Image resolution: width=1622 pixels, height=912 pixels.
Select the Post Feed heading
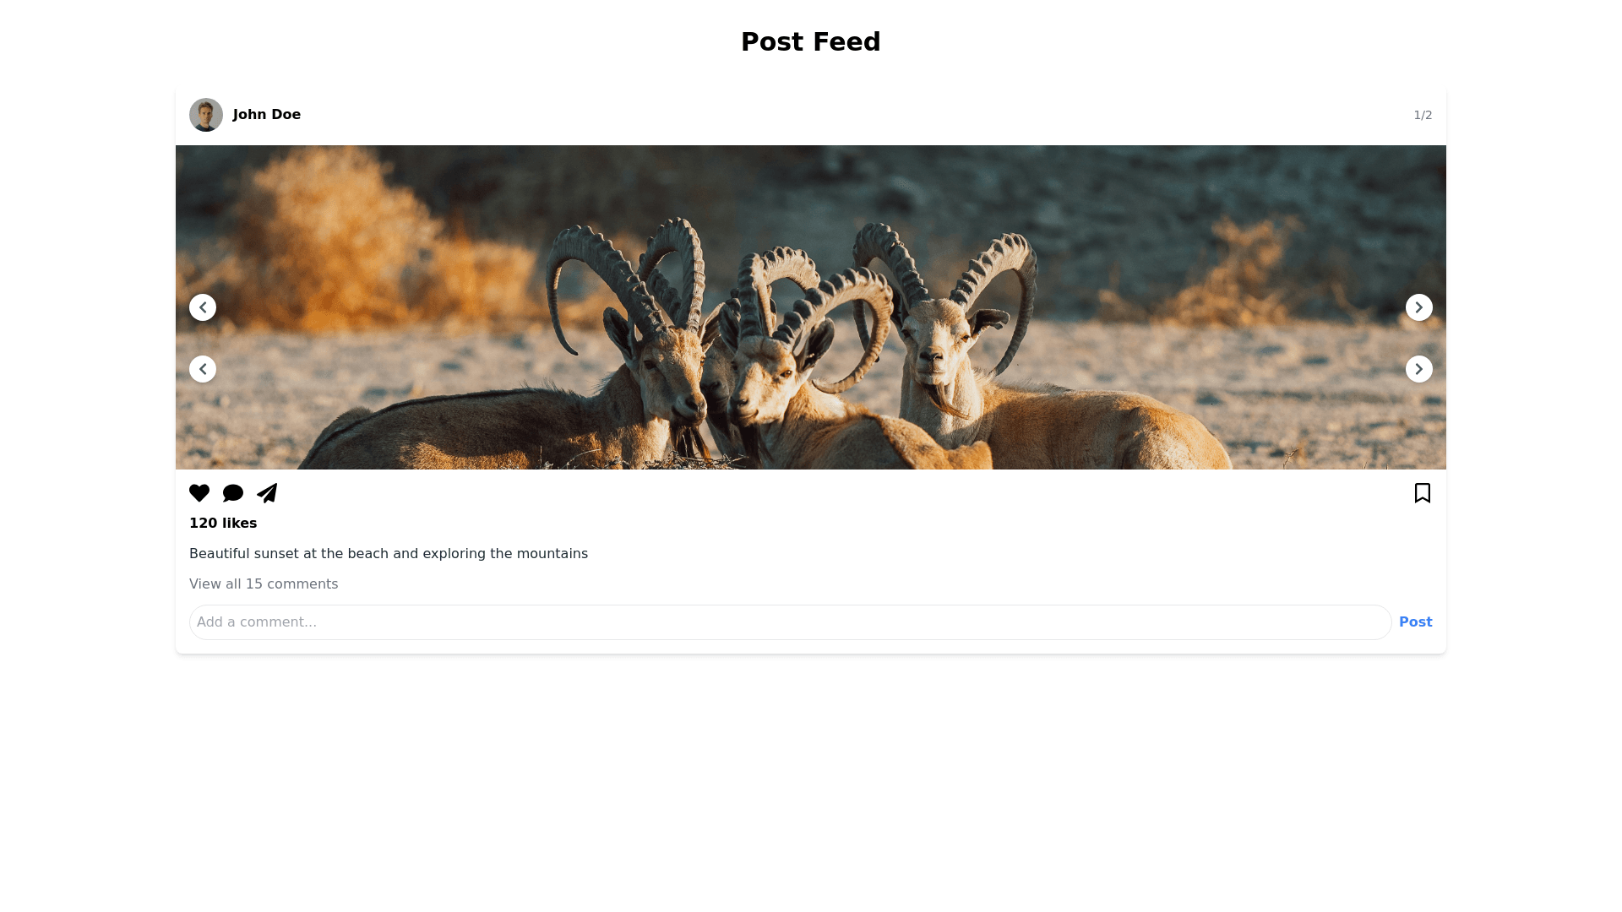[811, 42]
